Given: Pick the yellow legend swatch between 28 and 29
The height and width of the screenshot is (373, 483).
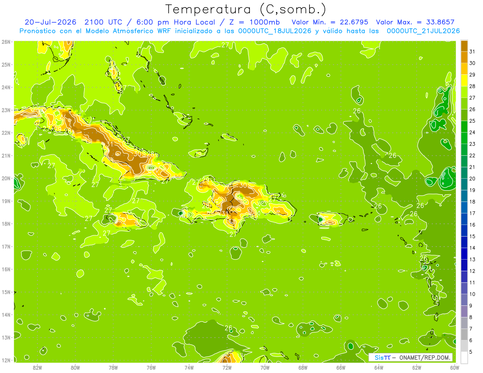Looking at the screenshot, I should tap(464, 80).
